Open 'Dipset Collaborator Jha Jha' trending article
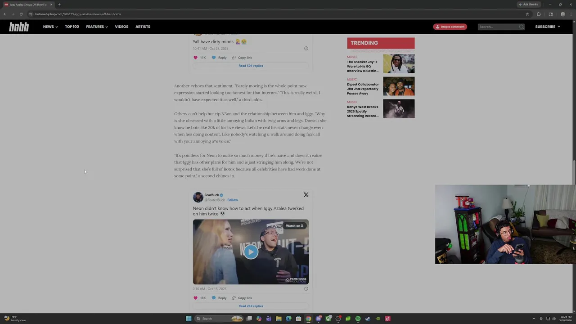 [x=363, y=89]
